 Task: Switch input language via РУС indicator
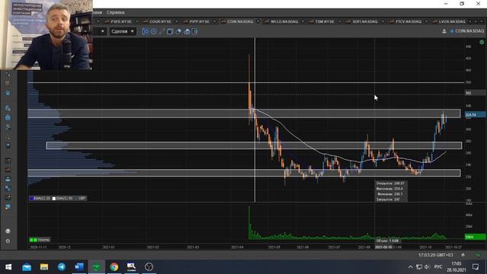coord(438,266)
